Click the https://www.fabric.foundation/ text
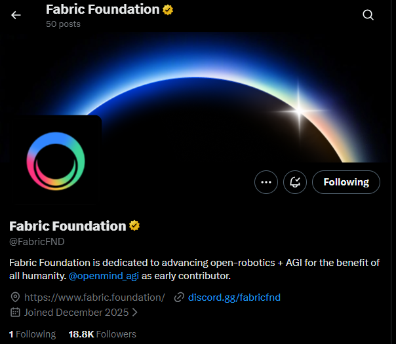Viewport: 396px width, 344px height. click(94, 297)
